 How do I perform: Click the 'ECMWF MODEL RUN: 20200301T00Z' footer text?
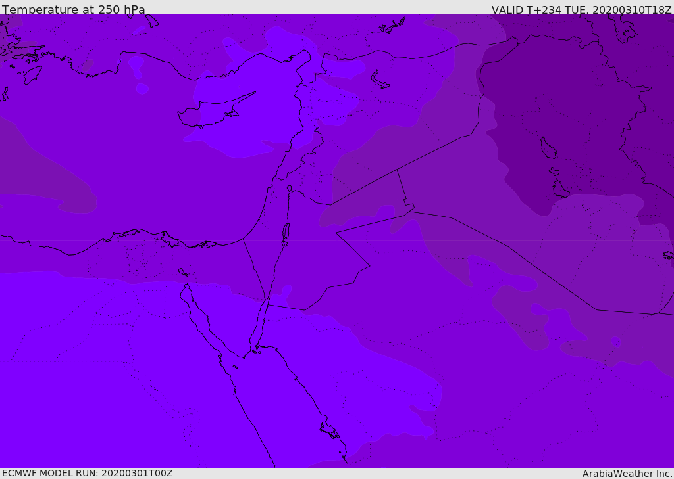88,473
